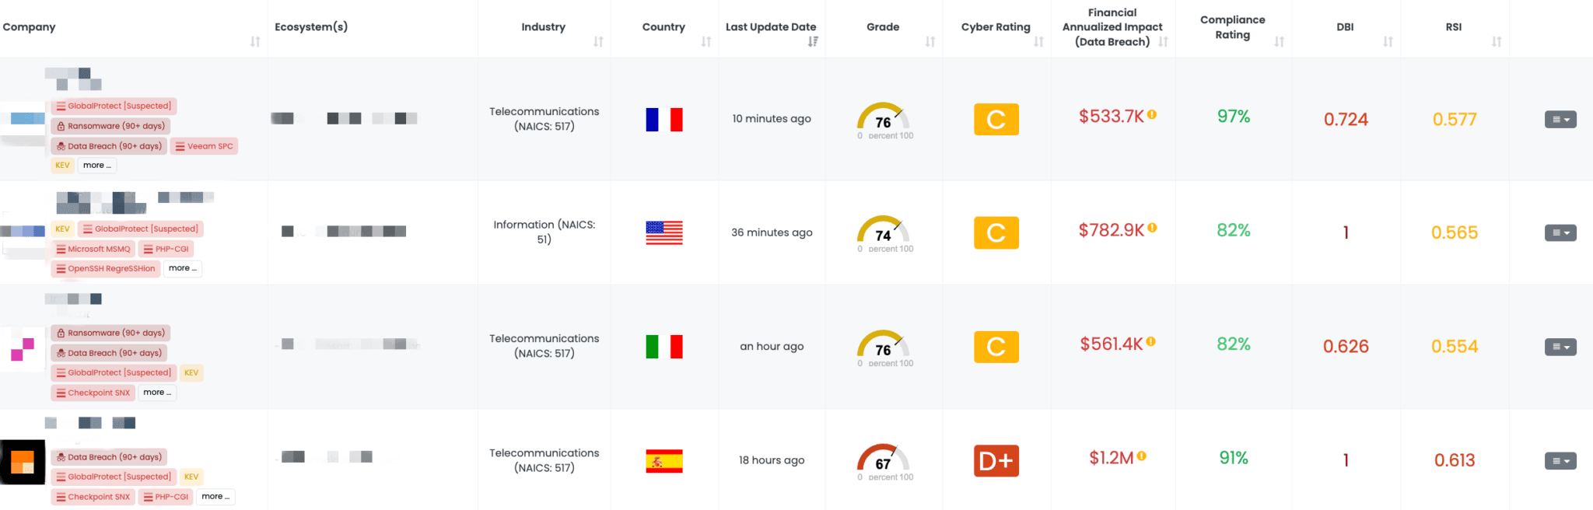Open action dropdown for the France row
Image resolution: width=1593 pixels, height=510 pixels.
[1560, 120]
